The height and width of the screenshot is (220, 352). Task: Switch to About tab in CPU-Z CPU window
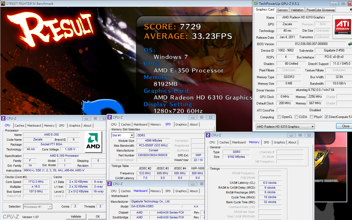point(87,126)
